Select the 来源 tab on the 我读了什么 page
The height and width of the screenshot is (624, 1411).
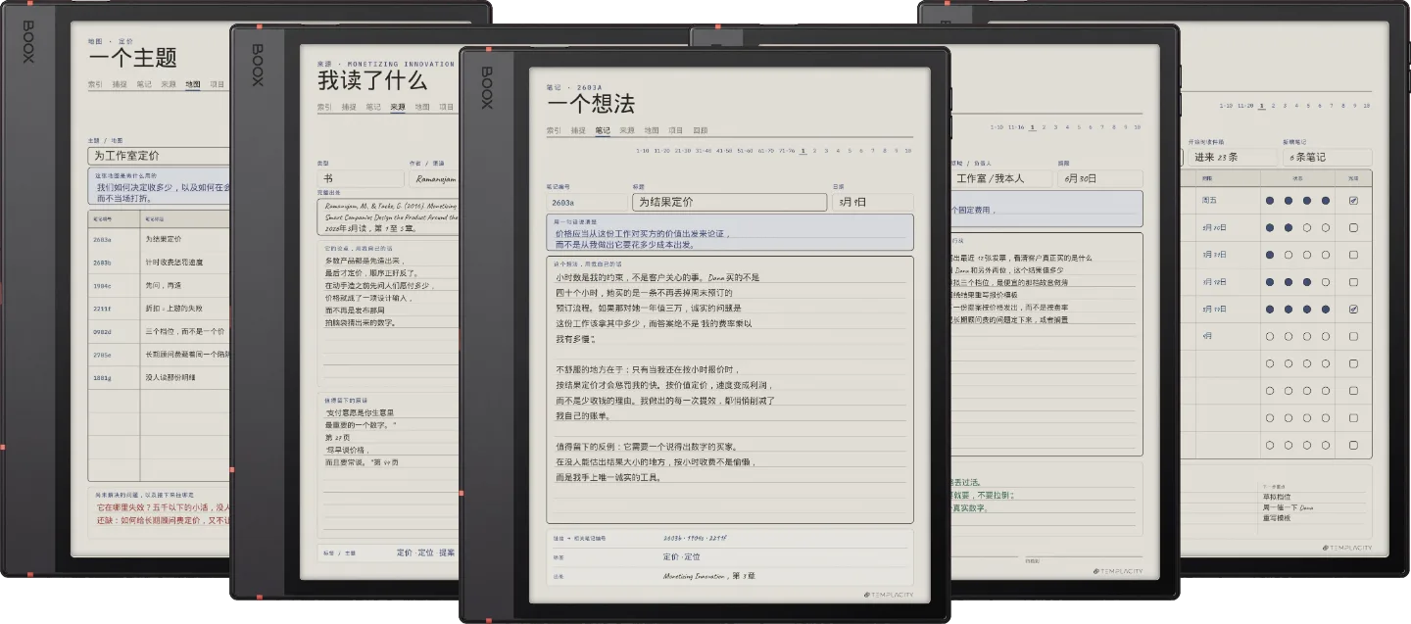click(397, 107)
